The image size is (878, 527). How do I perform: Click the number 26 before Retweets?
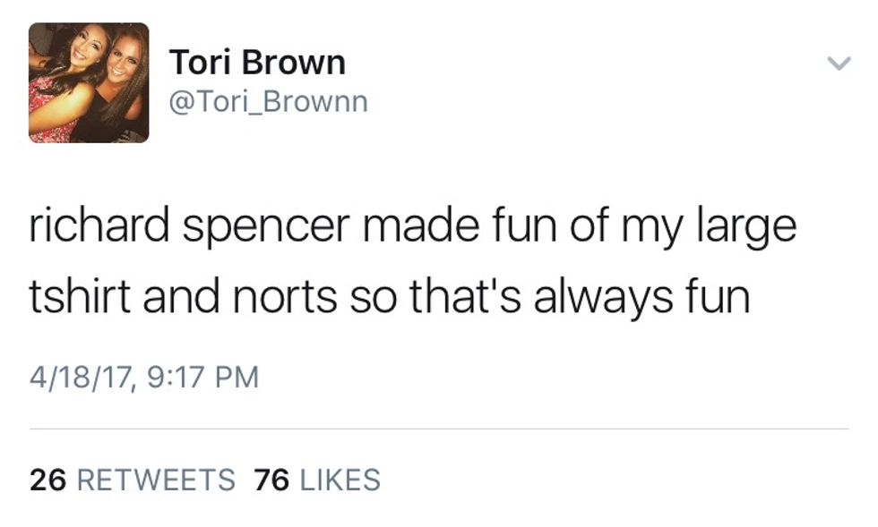[x=48, y=480]
